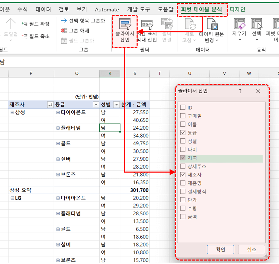Open the 보기 ribbon tab
This screenshot has height=264, width=279.
82,9
